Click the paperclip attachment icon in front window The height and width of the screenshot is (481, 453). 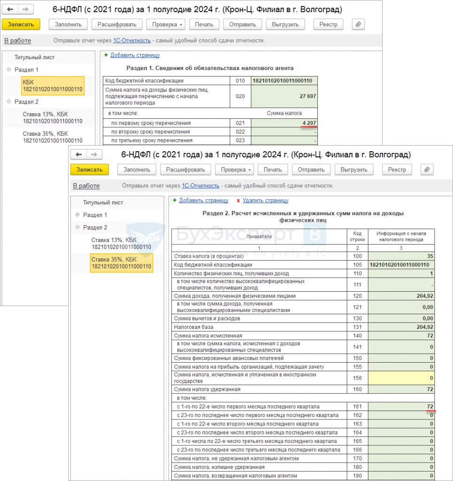click(x=427, y=170)
